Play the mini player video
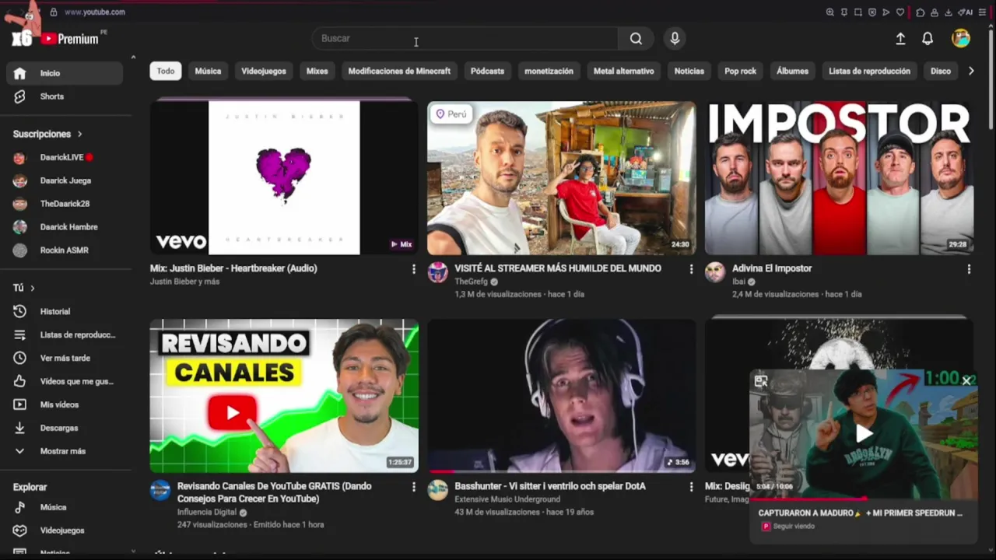 [864, 434]
